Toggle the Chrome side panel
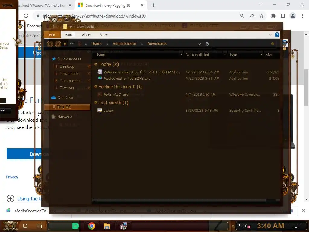The width and height of the screenshot is (309, 232). (x=283, y=16)
